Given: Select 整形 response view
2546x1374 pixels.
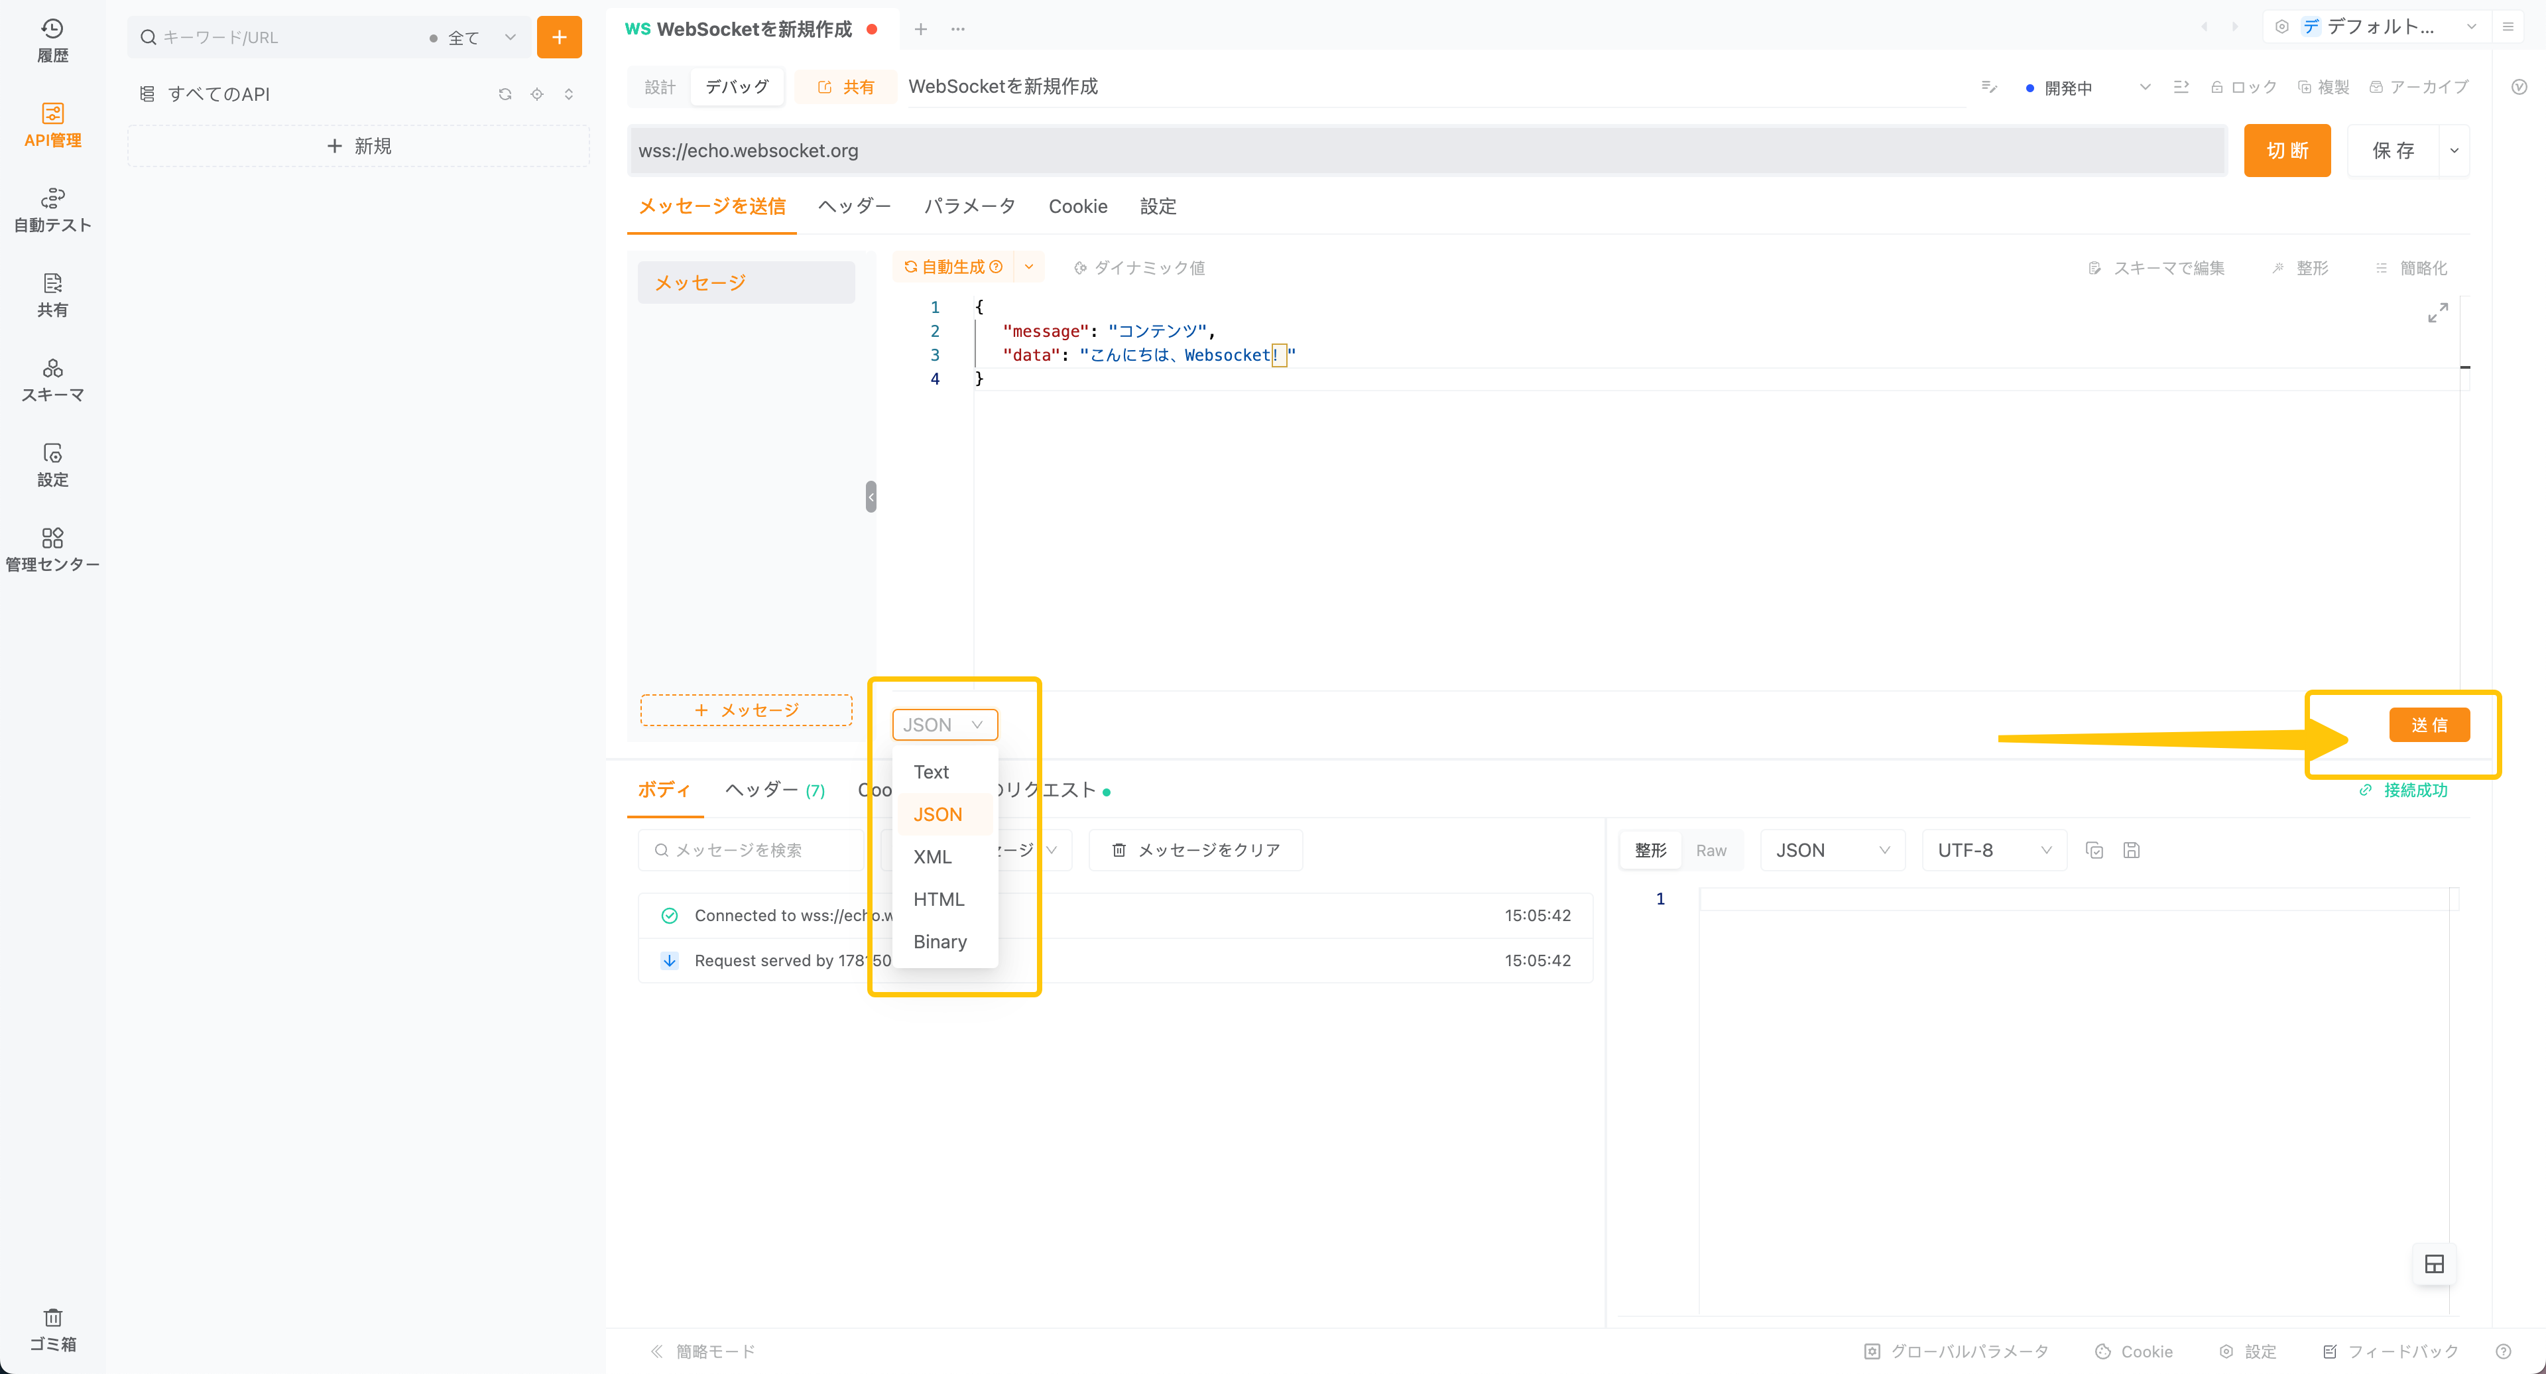Looking at the screenshot, I should coord(1650,850).
